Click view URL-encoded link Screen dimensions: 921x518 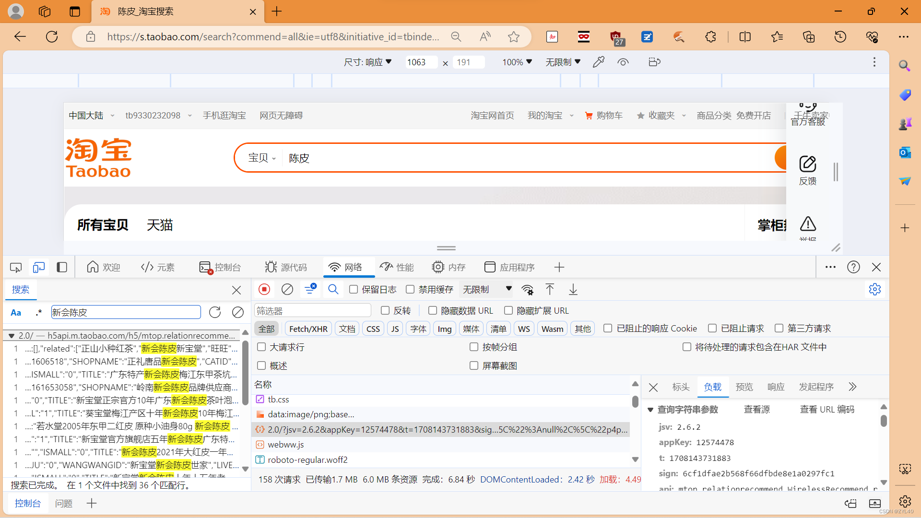(x=827, y=410)
